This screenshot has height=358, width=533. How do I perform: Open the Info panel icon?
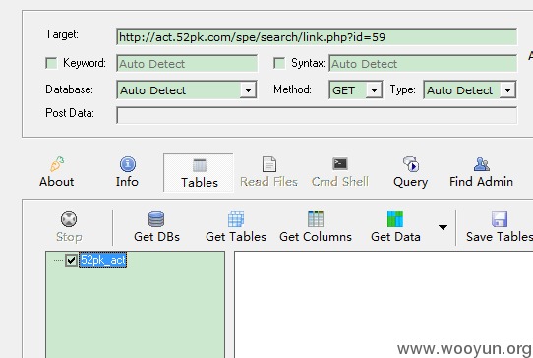click(128, 164)
